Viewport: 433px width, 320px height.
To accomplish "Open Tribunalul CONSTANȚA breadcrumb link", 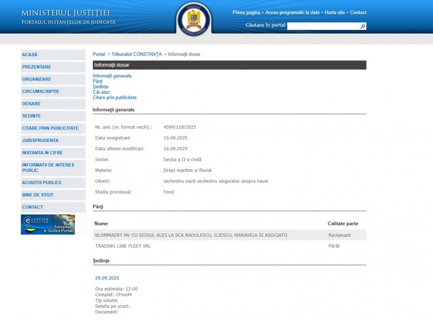I will (137, 54).
